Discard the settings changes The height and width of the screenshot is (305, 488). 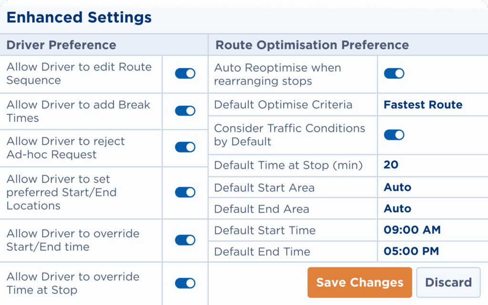tap(448, 282)
